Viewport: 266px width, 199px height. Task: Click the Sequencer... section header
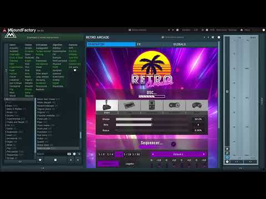(152, 143)
